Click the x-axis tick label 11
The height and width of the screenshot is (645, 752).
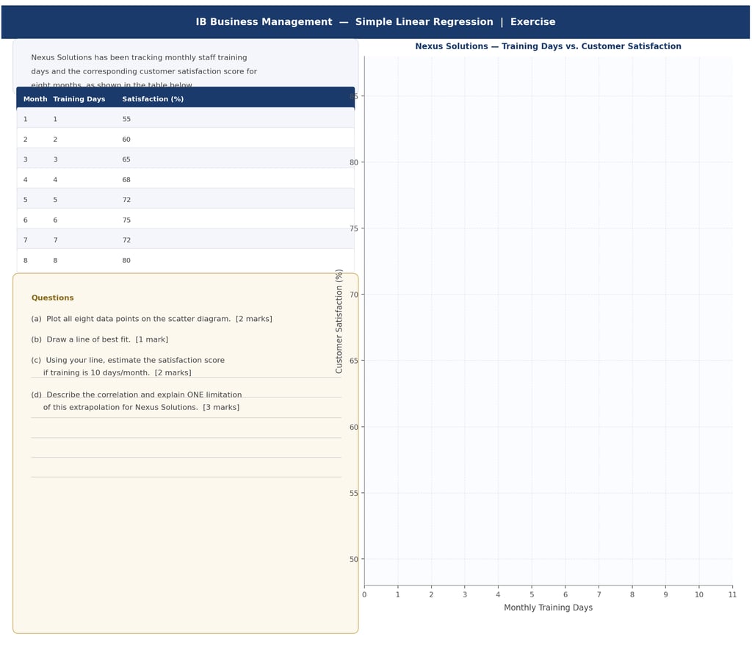pos(732,594)
